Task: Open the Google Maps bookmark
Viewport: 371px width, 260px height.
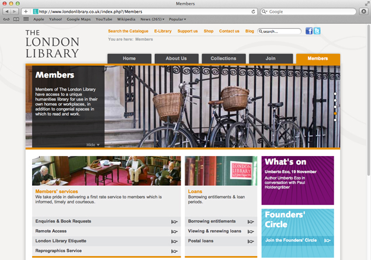Action: click(x=78, y=19)
